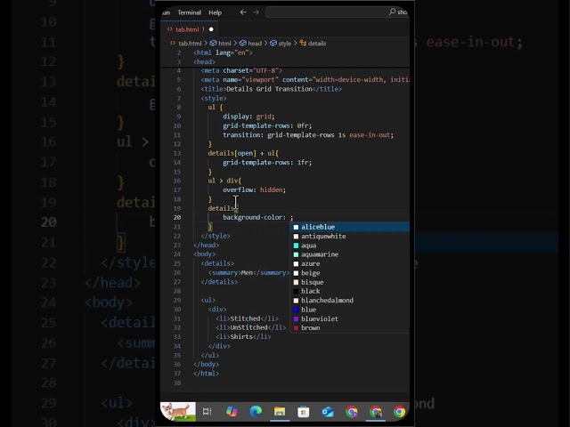Open the corgi widgets button on taskbar
The image size is (570, 427).
point(178,411)
